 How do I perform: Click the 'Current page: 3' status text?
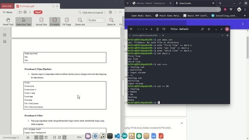point(11,137)
